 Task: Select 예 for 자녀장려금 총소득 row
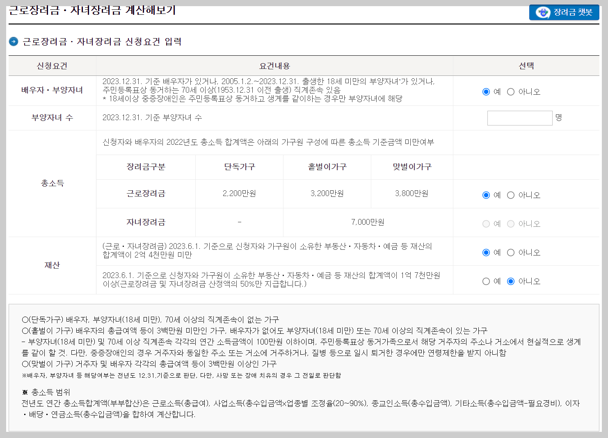click(486, 224)
